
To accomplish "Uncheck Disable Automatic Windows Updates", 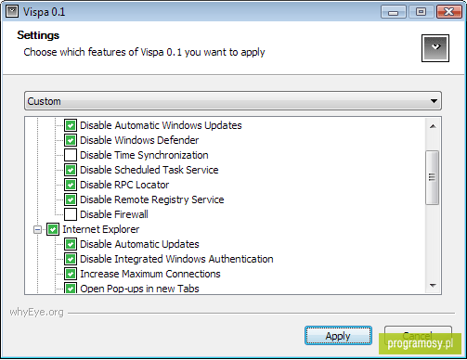I will [71, 125].
